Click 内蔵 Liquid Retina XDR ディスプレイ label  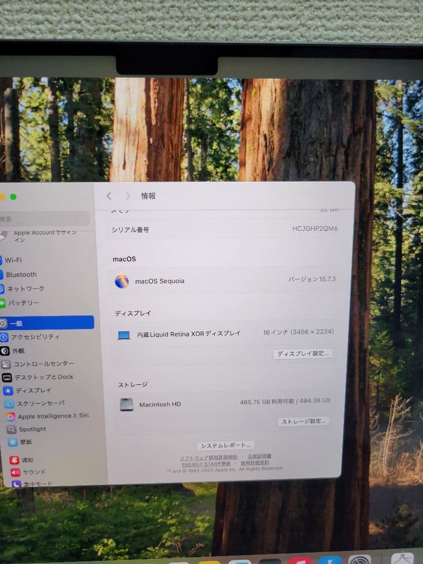pyautogui.click(x=189, y=334)
